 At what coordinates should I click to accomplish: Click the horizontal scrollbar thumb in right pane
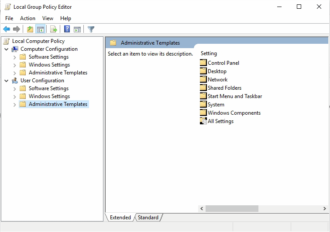click(232, 209)
